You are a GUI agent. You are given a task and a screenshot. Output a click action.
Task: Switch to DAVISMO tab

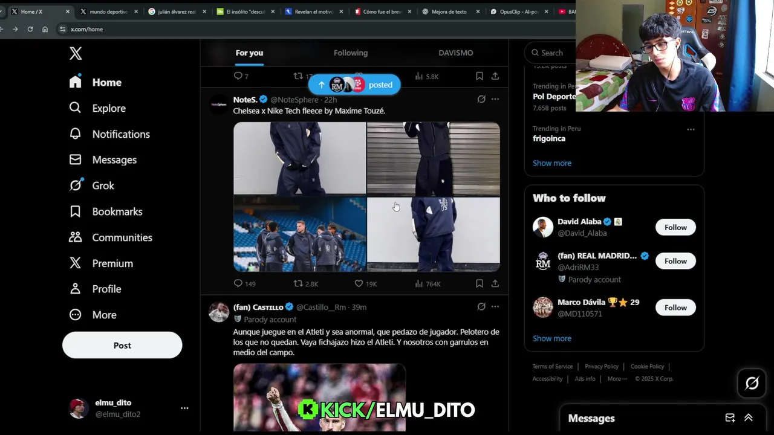[455, 53]
